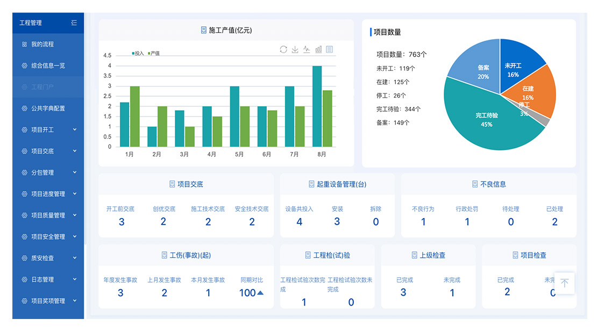Click the chart refresh icon

tap(283, 49)
